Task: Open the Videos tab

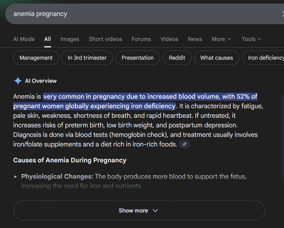Action: [169, 39]
